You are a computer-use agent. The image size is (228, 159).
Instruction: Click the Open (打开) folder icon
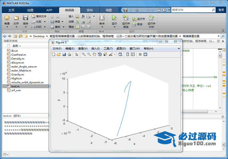pos(16,18)
